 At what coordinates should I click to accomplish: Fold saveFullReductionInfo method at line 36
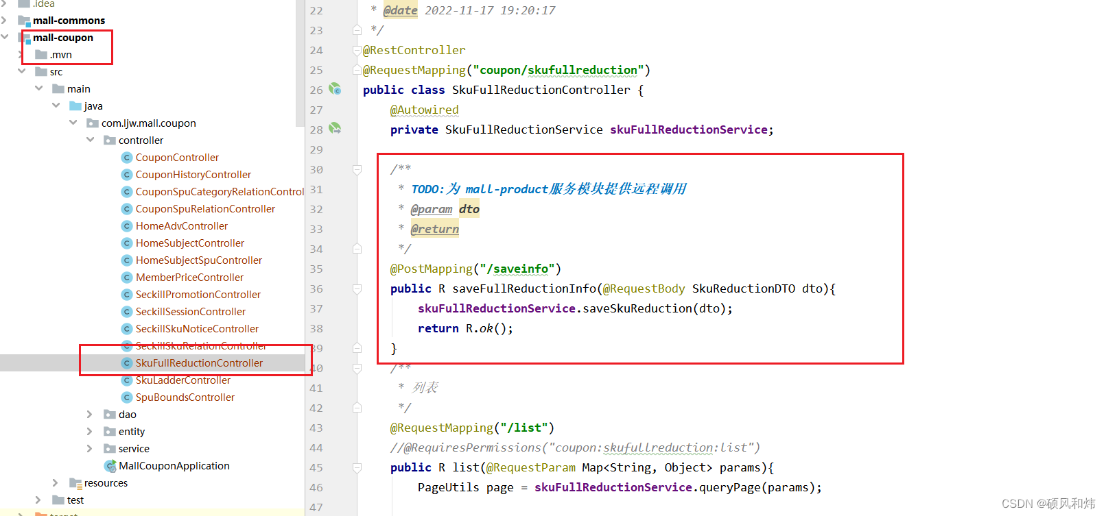[x=357, y=288]
